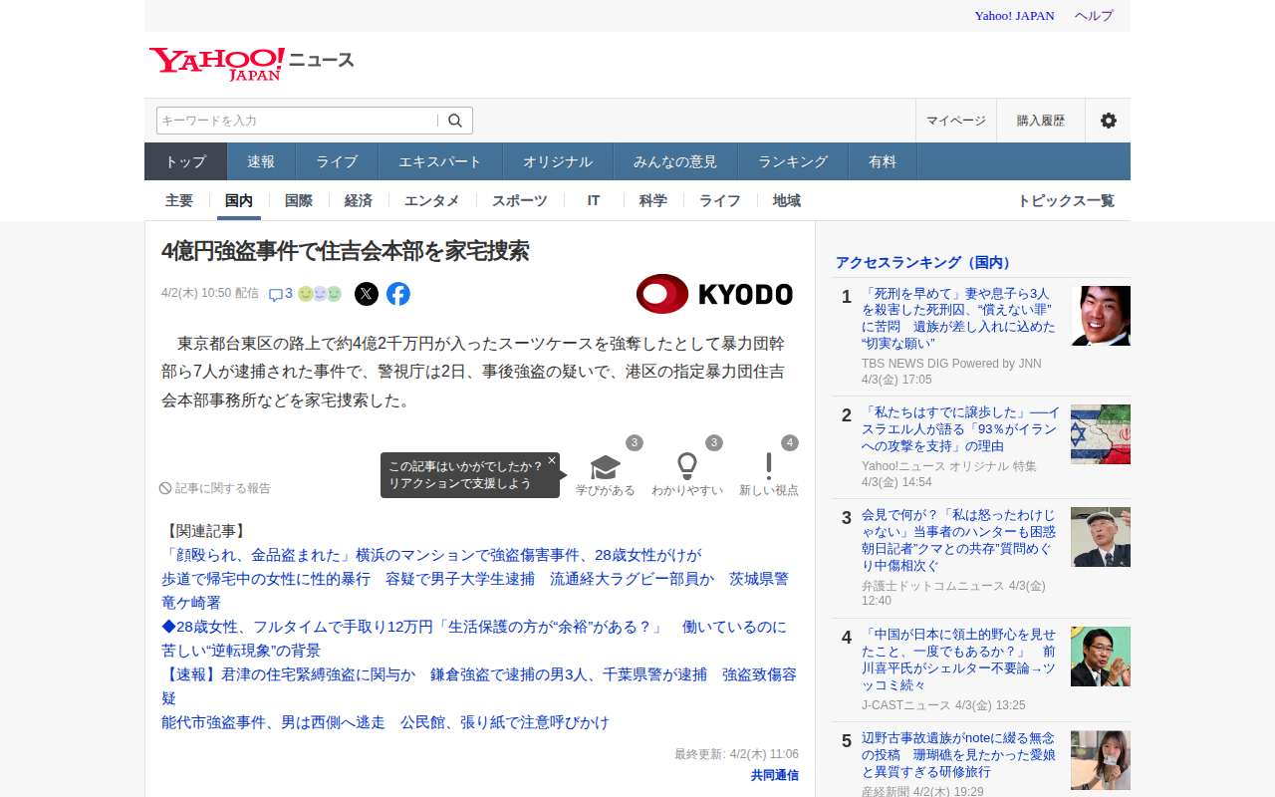
Task: Open settings with the gear icon
Action: [1108, 121]
